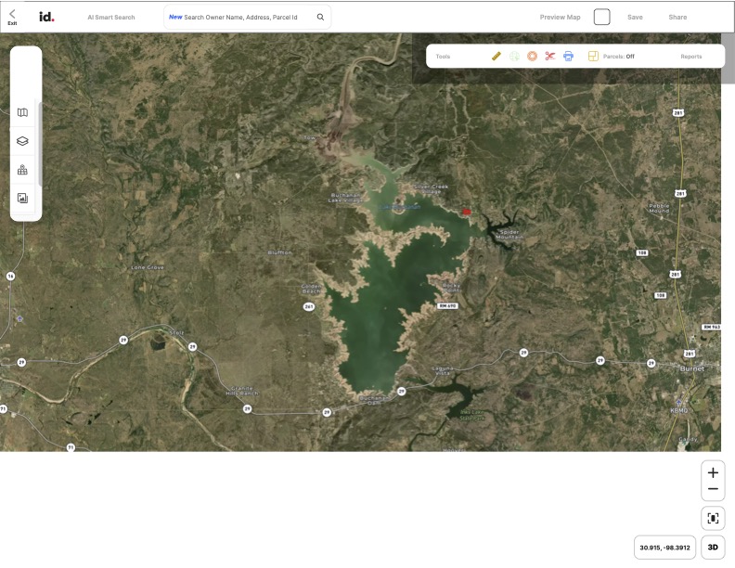The height and width of the screenshot is (568, 735).
Task: Select the green globe tool icon
Action: tap(514, 57)
